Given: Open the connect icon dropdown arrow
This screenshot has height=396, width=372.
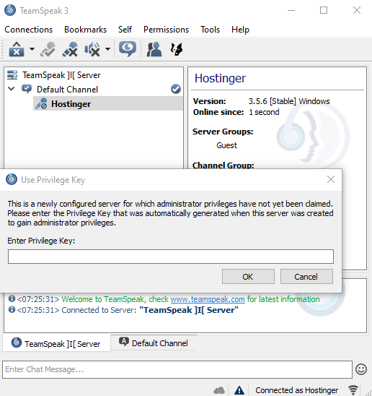Looking at the screenshot, I should [x=32, y=49].
